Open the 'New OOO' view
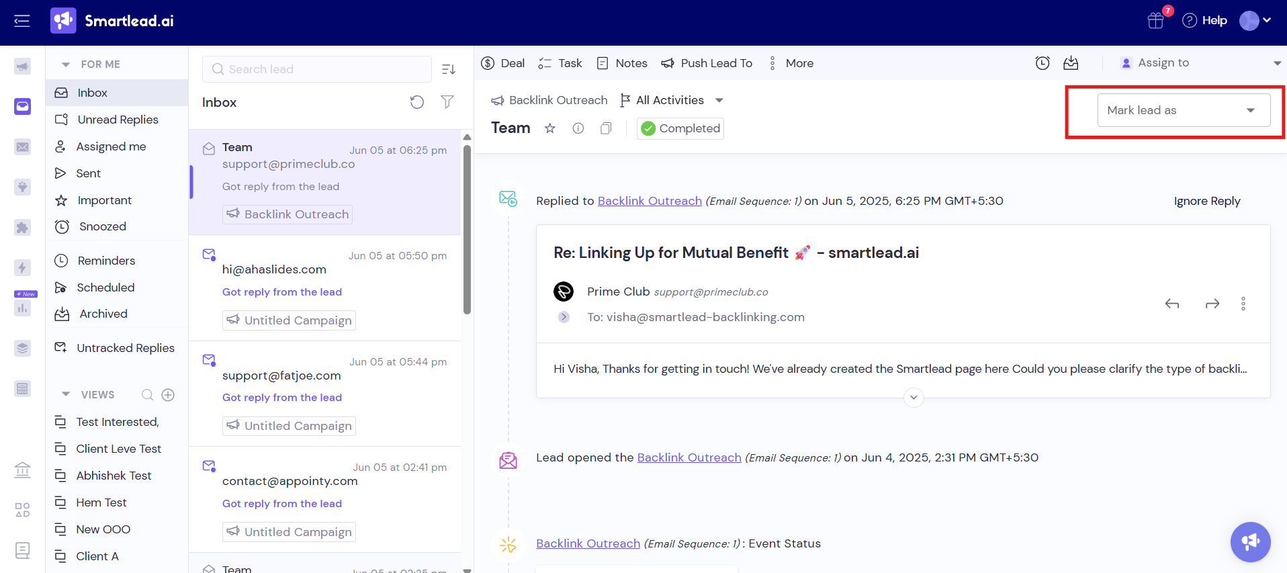This screenshot has height=573, width=1287. click(x=117, y=529)
